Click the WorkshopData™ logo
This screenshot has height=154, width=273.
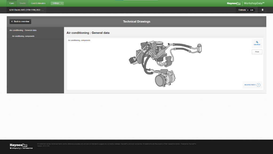click(254, 3)
